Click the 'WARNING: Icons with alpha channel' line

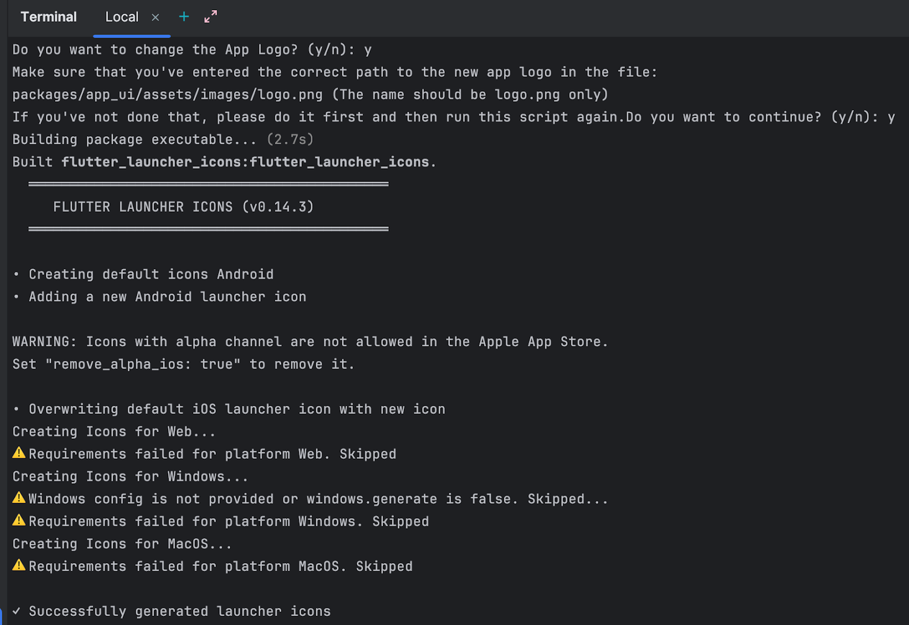coord(310,342)
